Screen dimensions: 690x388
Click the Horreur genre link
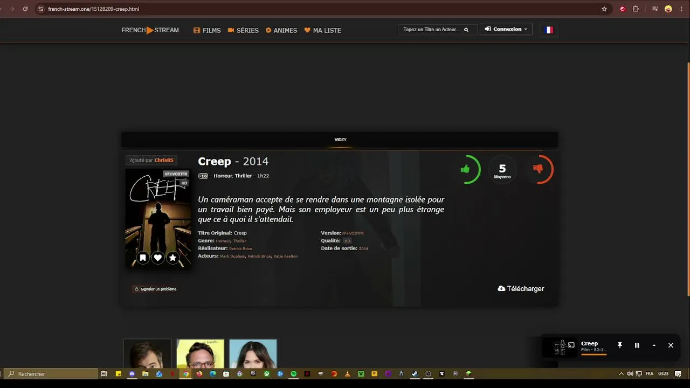223,241
